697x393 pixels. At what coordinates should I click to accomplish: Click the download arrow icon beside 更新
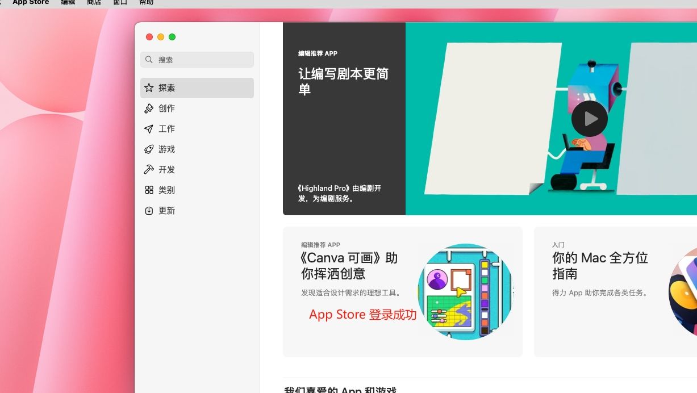149,211
